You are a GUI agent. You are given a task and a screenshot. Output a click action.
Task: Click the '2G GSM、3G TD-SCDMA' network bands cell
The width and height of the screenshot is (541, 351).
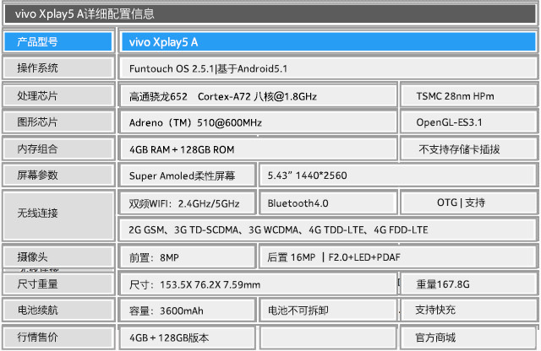pos(328,229)
